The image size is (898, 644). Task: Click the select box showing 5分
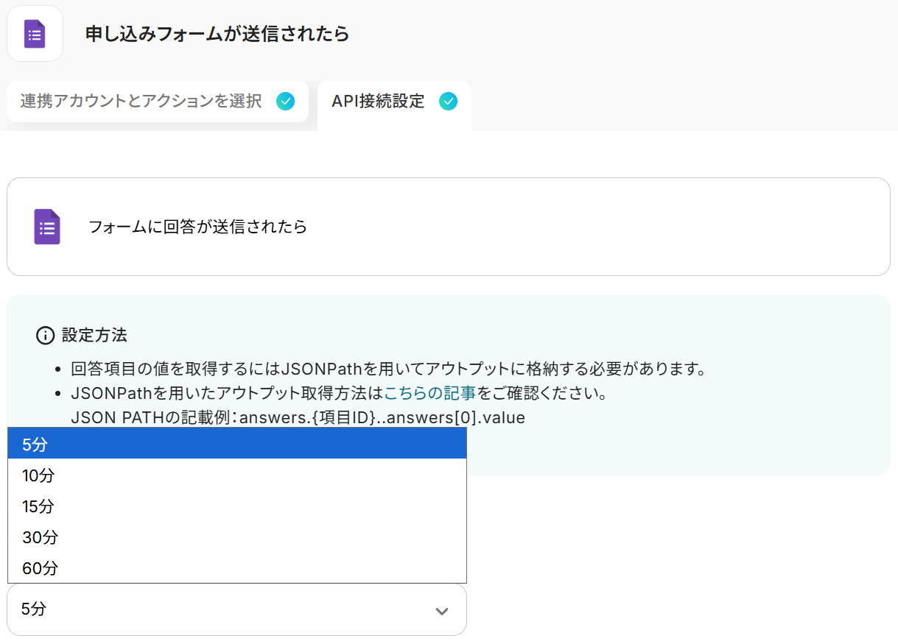221,609
